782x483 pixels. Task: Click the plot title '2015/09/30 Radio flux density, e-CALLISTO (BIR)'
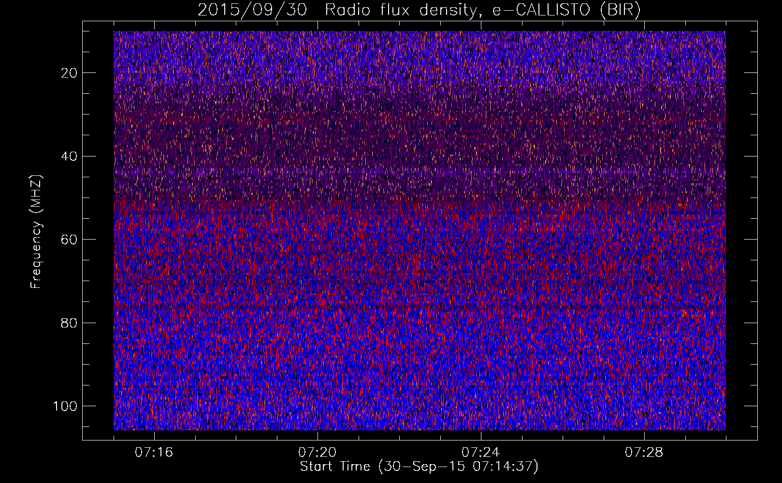419,10
